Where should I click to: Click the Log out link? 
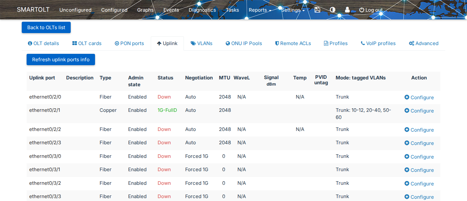(371, 10)
